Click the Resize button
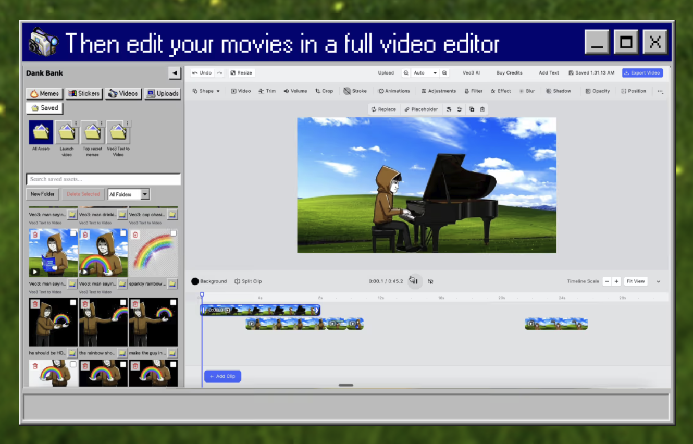Viewport: 693px width, 444px height. [241, 73]
